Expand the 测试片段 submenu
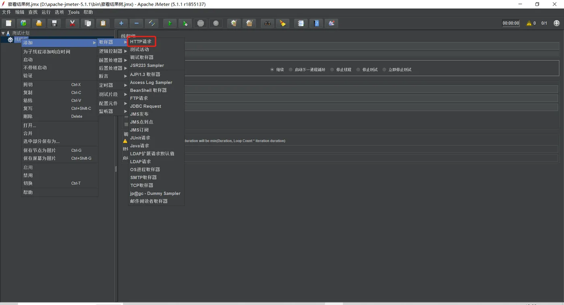 [113, 94]
